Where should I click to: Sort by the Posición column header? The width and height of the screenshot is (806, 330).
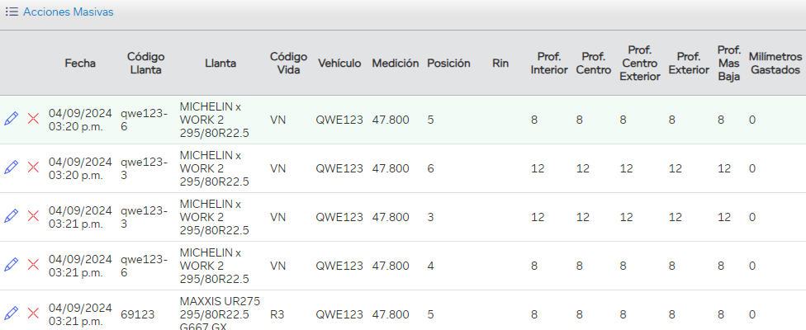click(x=448, y=63)
